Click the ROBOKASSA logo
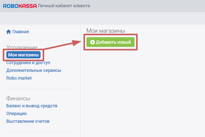This screenshot has height=137, width=205. pos(20,6)
